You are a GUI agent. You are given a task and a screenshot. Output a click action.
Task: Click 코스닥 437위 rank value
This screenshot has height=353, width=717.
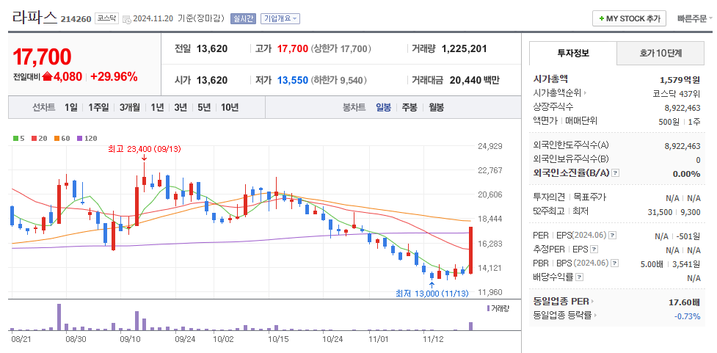[x=677, y=94]
